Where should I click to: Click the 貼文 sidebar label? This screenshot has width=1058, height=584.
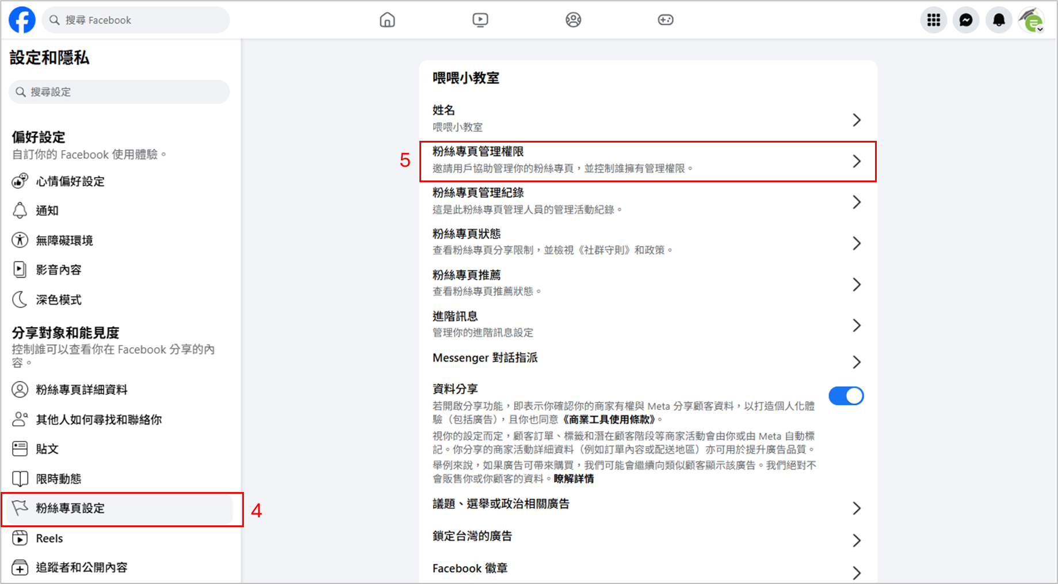[47, 449]
